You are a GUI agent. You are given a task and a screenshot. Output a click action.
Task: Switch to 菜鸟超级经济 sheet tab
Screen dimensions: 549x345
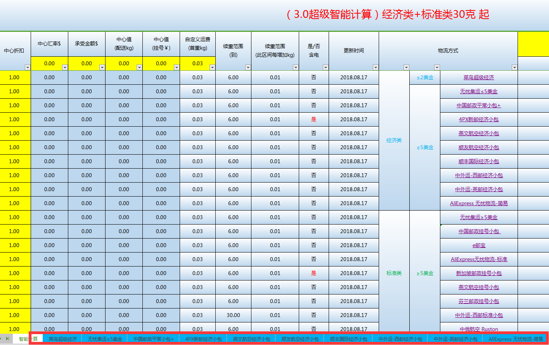pyautogui.click(x=63, y=339)
